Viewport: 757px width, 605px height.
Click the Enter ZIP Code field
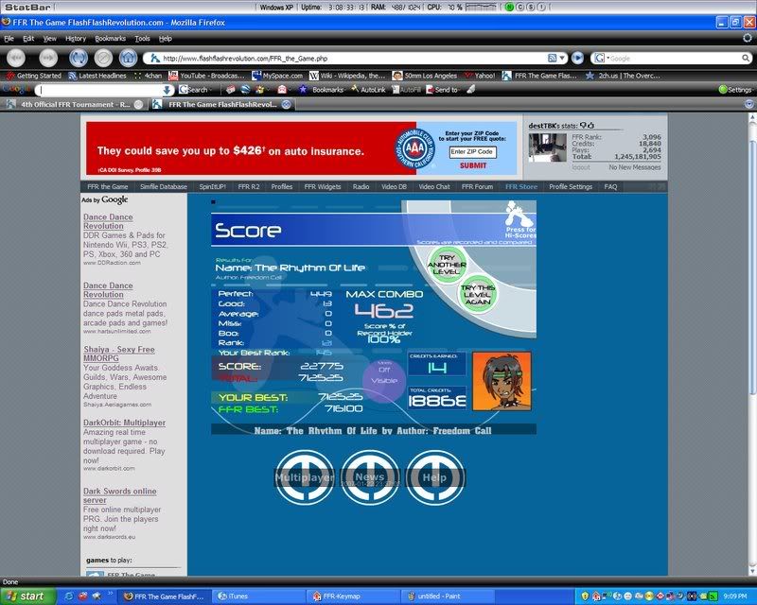[x=472, y=152]
